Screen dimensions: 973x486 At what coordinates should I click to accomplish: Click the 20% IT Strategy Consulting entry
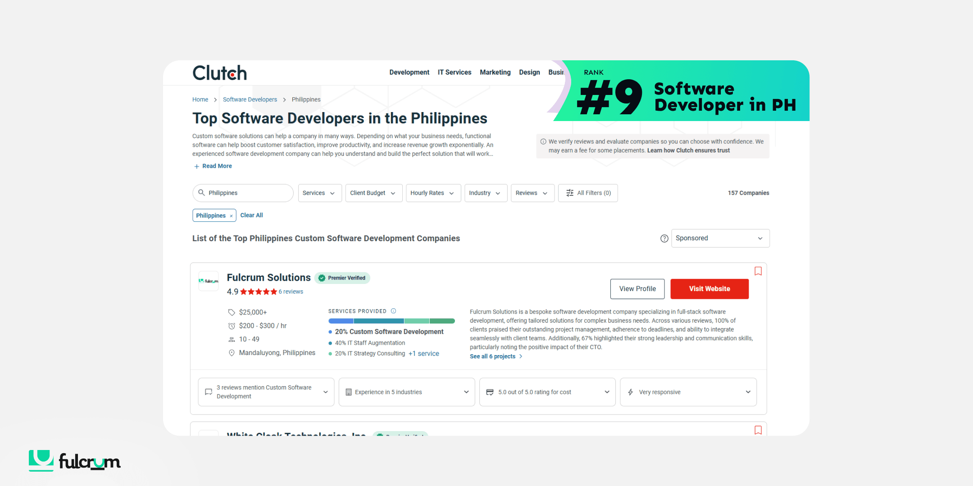coord(370,354)
